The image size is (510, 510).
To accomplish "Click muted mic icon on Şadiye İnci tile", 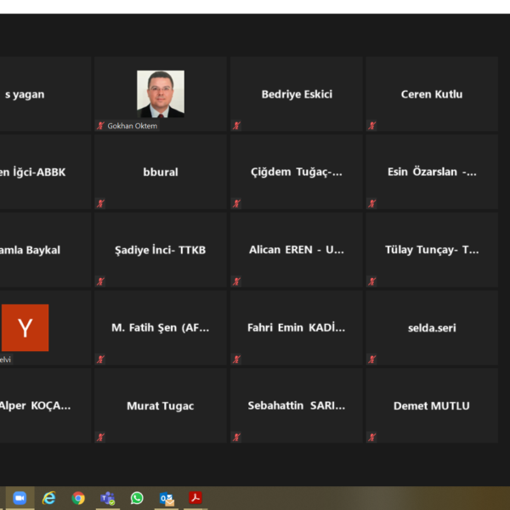I will [100, 281].
